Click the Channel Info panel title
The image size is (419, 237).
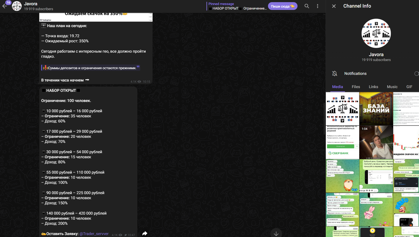point(357,6)
